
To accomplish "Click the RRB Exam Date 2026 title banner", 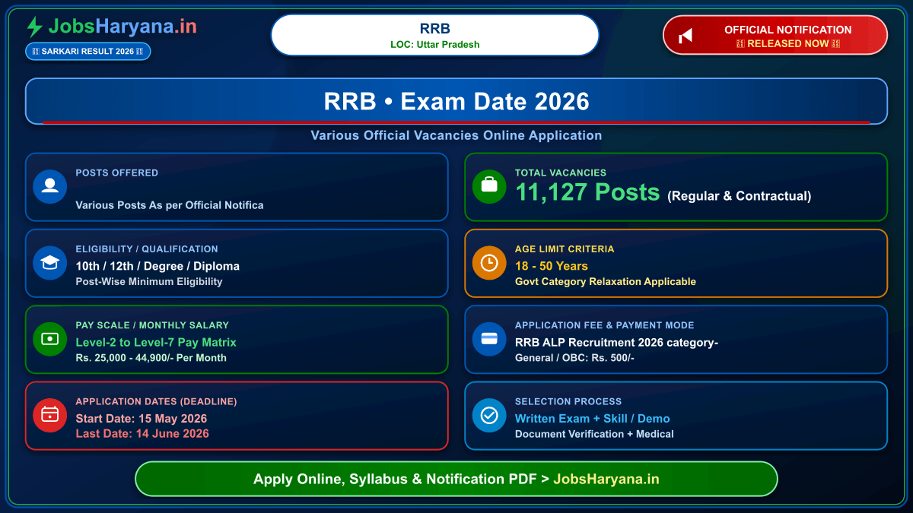I will pyautogui.click(x=456, y=101).
